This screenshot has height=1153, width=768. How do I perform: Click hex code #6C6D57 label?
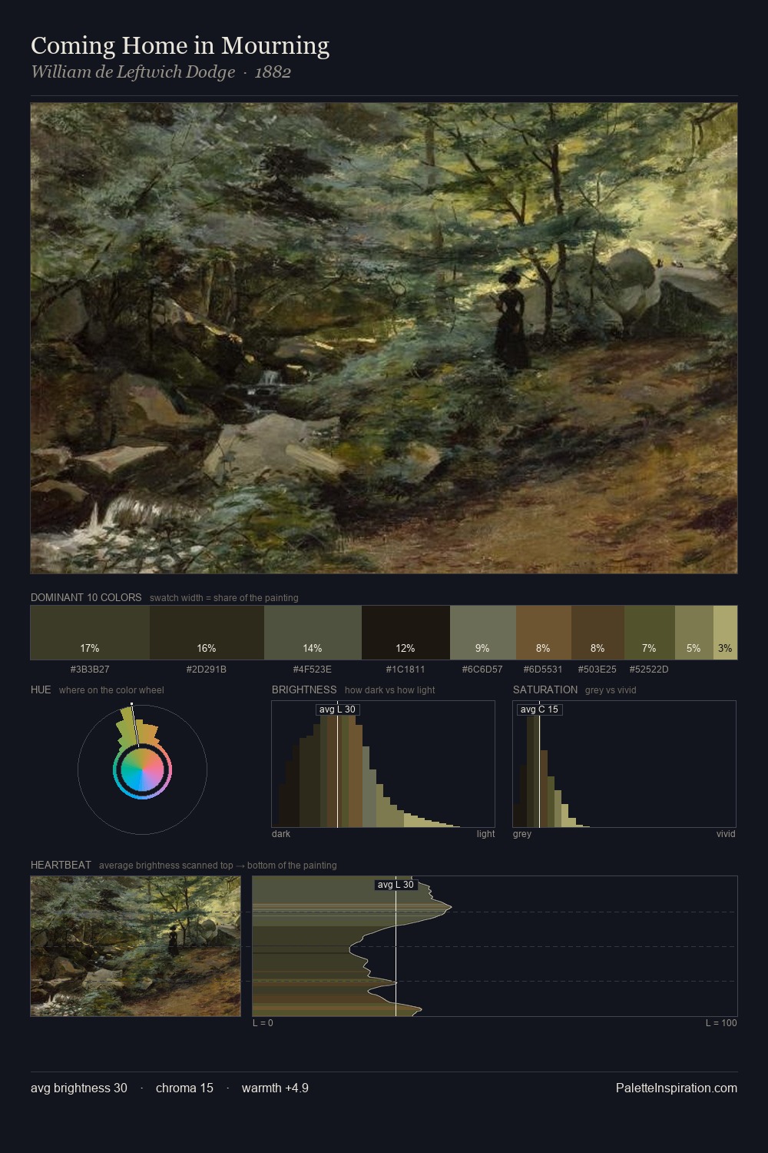(482, 670)
